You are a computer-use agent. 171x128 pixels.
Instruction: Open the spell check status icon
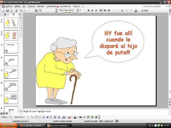click(x=116, y=121)
